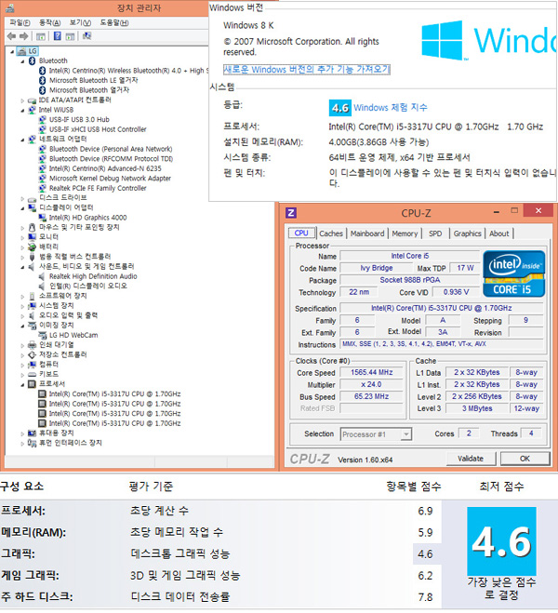Select Intel HD Graphics 4000 display adapter
Image resolution: width=558 pixels, height=613 pixels.
coord(87,218)
